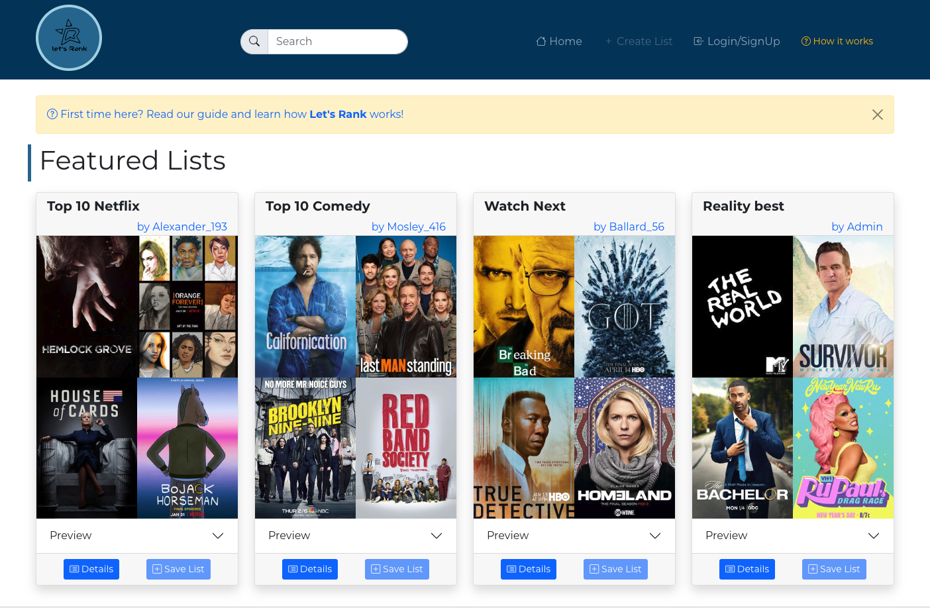Open Alexander_193 author profile
The width and height of the screenshot is (930, 612).
pyautogui.click(x=182, y=227)
